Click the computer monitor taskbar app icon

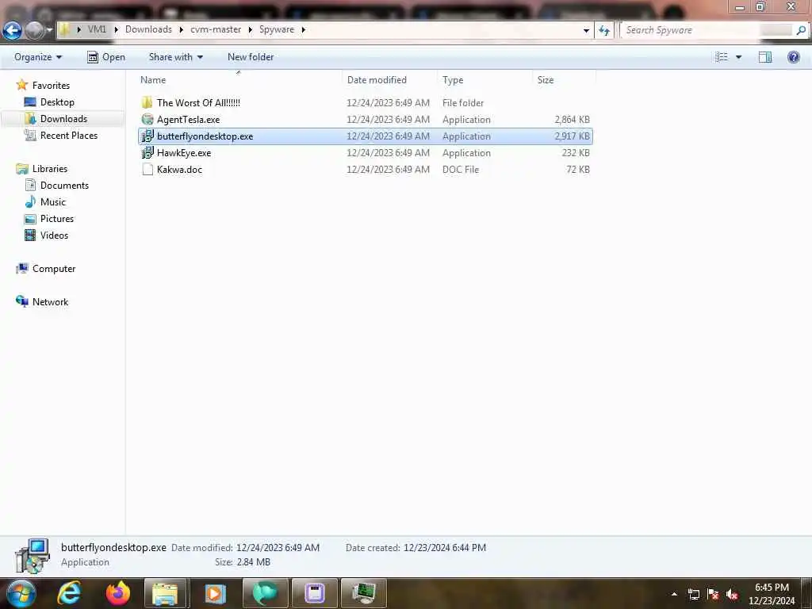tap(364, 593)
